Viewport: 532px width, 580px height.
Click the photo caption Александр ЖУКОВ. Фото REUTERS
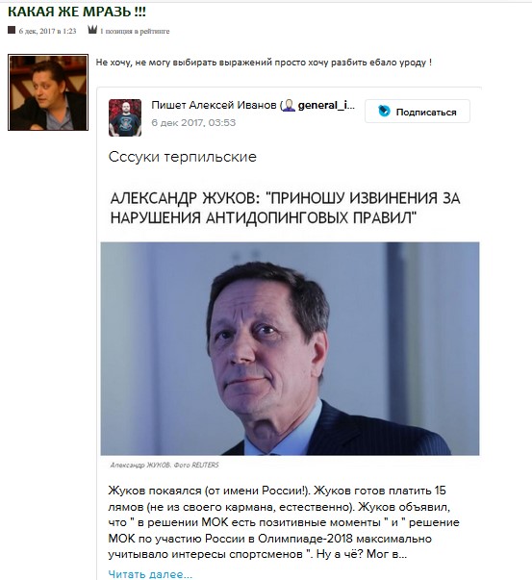[x=165, y=465]
